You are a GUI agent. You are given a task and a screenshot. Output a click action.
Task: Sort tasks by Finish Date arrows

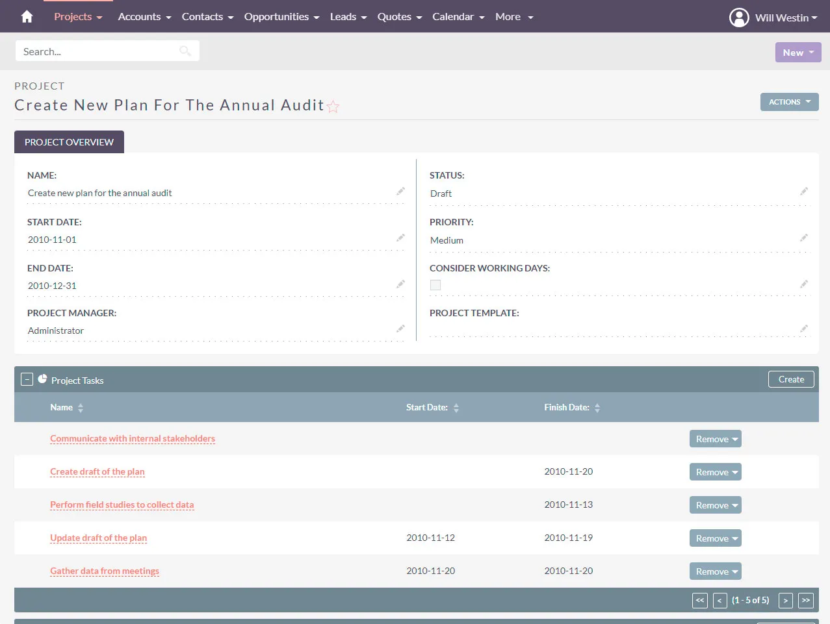[597, 408]
